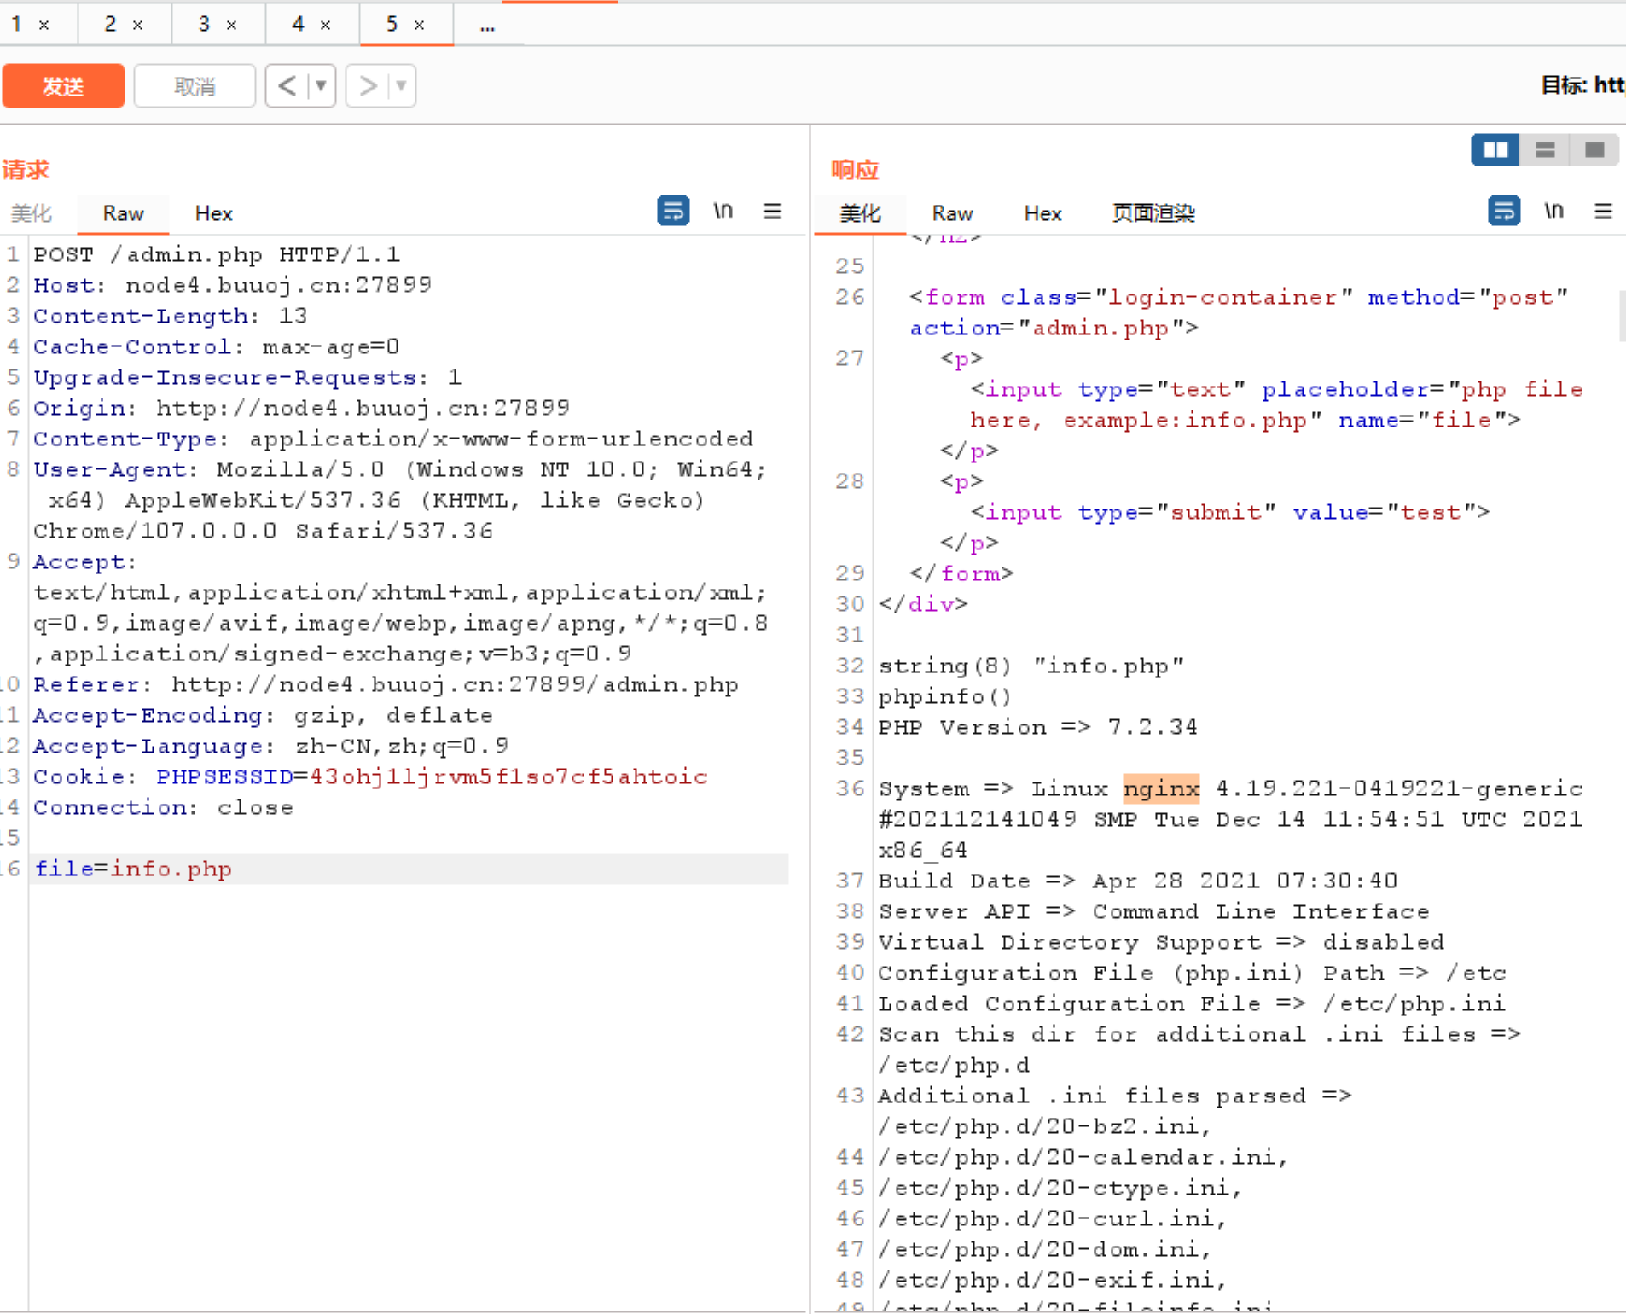Switch to Repeater tab 4

pyautogui.click(x=298, y=24)
